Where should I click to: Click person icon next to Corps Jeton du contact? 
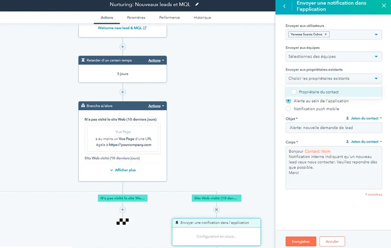[347, 142]
